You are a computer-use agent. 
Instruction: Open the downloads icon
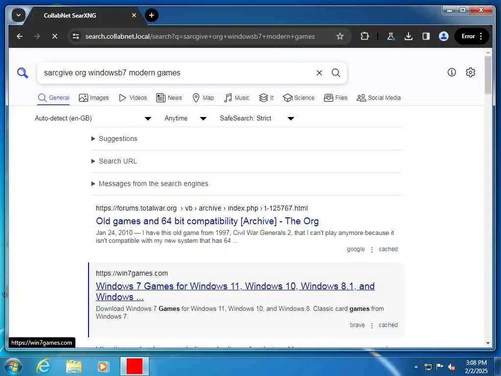click(x=408, y=36)
